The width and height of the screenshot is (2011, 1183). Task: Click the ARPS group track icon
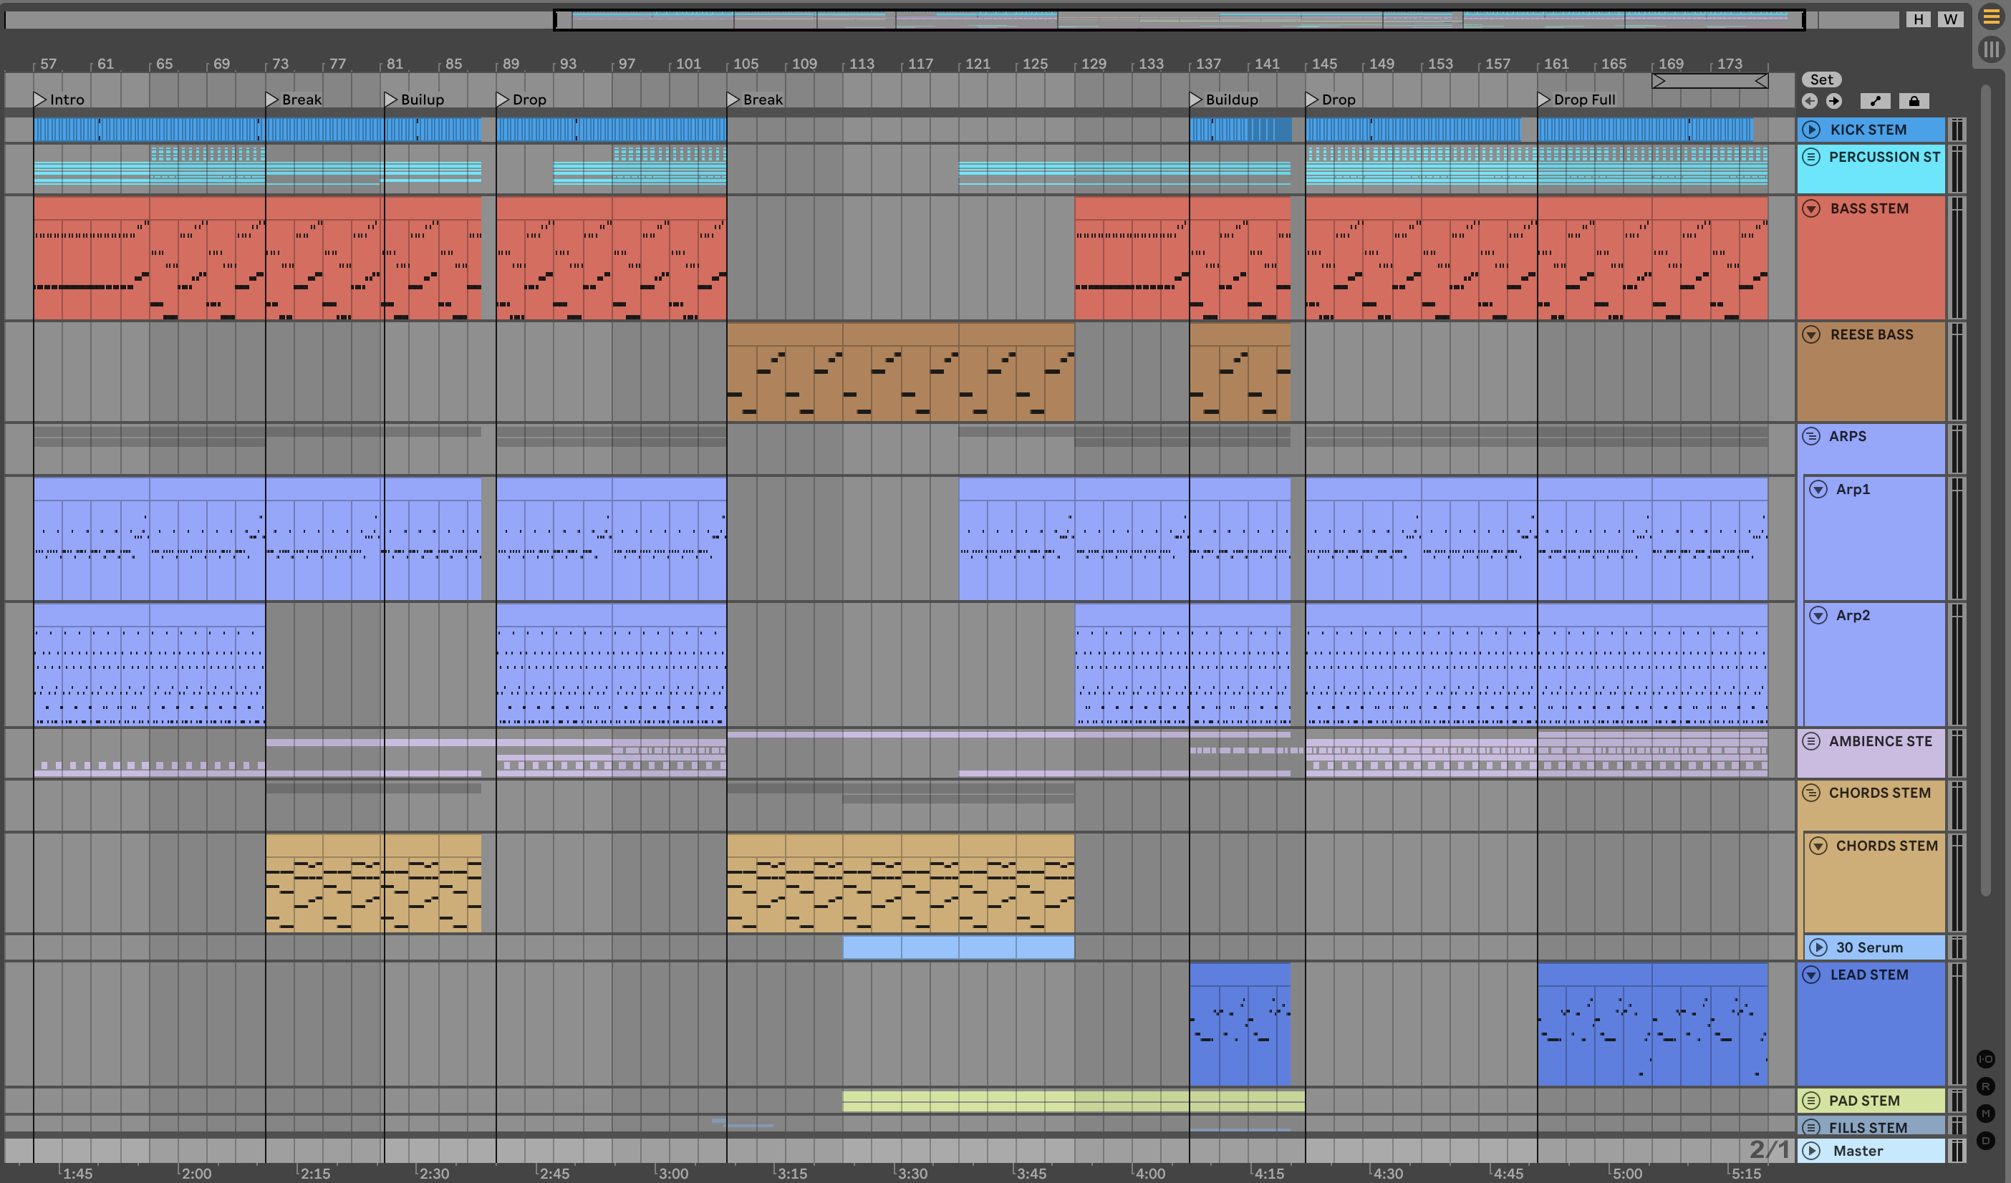pyautogui.click(x=1811, y=435)
